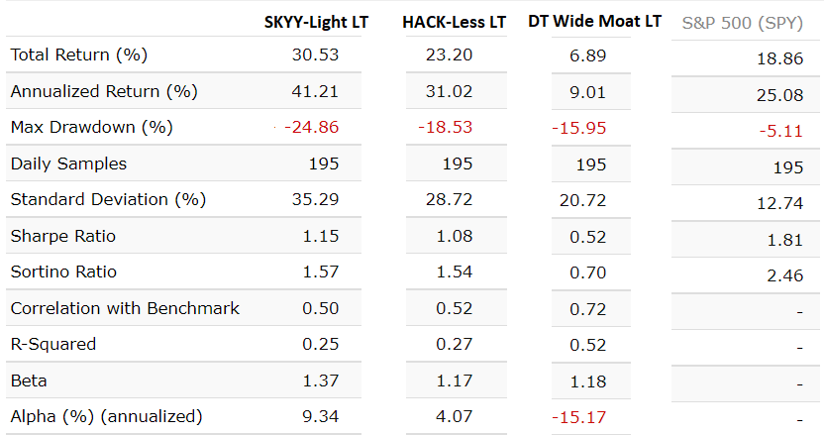Click HACK-Less LT max drawdown value -18.53
This screenshot has height=435, width=824.
[445, 128]
